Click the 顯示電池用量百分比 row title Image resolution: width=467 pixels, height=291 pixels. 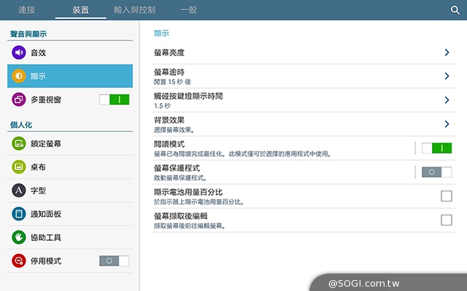(188, 192)
